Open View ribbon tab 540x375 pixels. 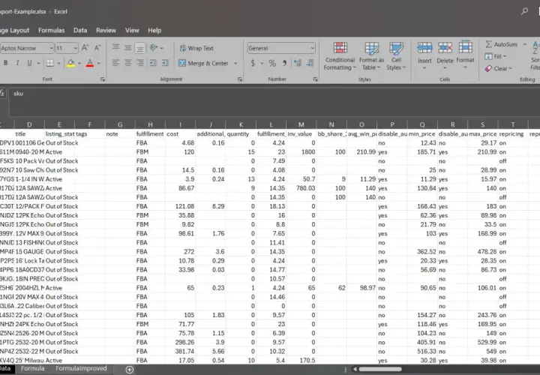tap(132, 30)
